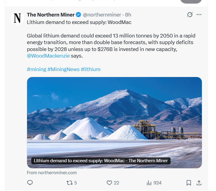
Task: Click the 'From northernminer.com' source link
Action: point(52,173)
